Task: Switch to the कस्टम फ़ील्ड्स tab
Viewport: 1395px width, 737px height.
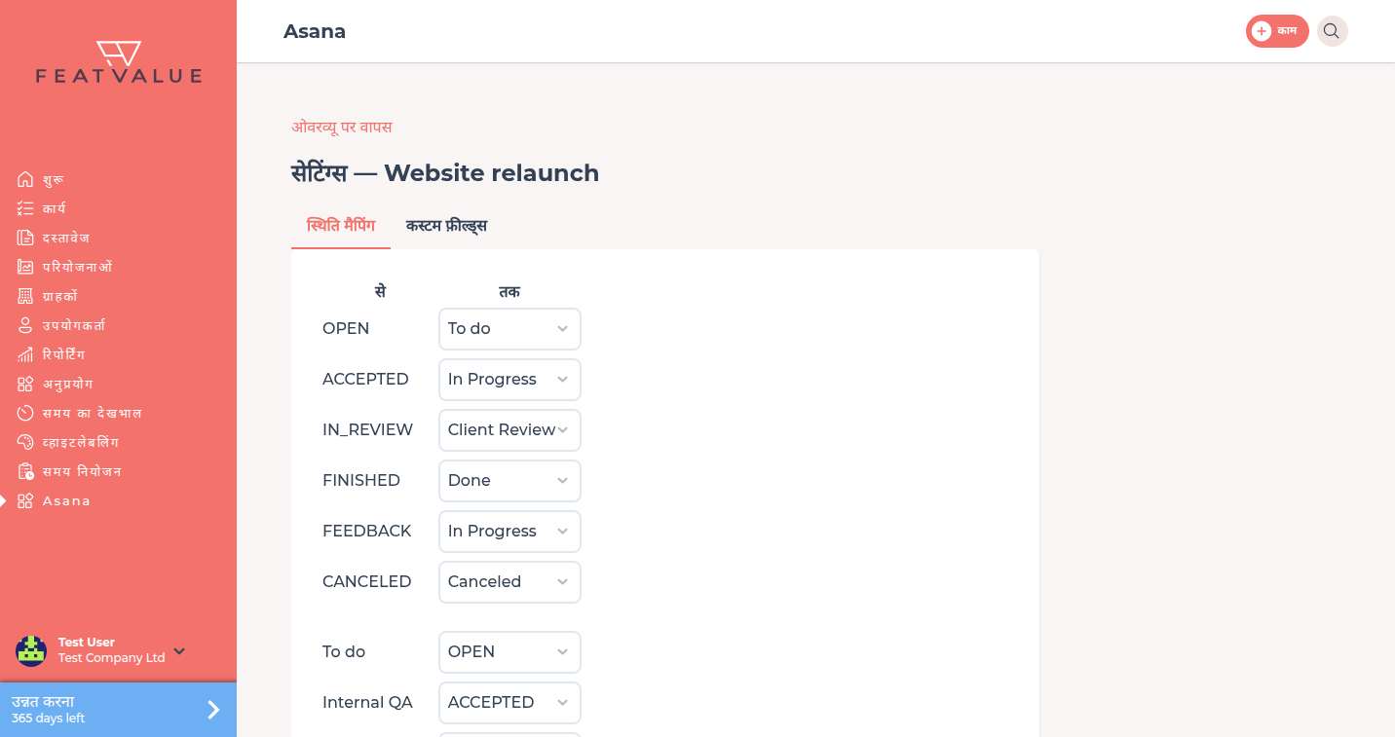Action: tap(446, 226)
